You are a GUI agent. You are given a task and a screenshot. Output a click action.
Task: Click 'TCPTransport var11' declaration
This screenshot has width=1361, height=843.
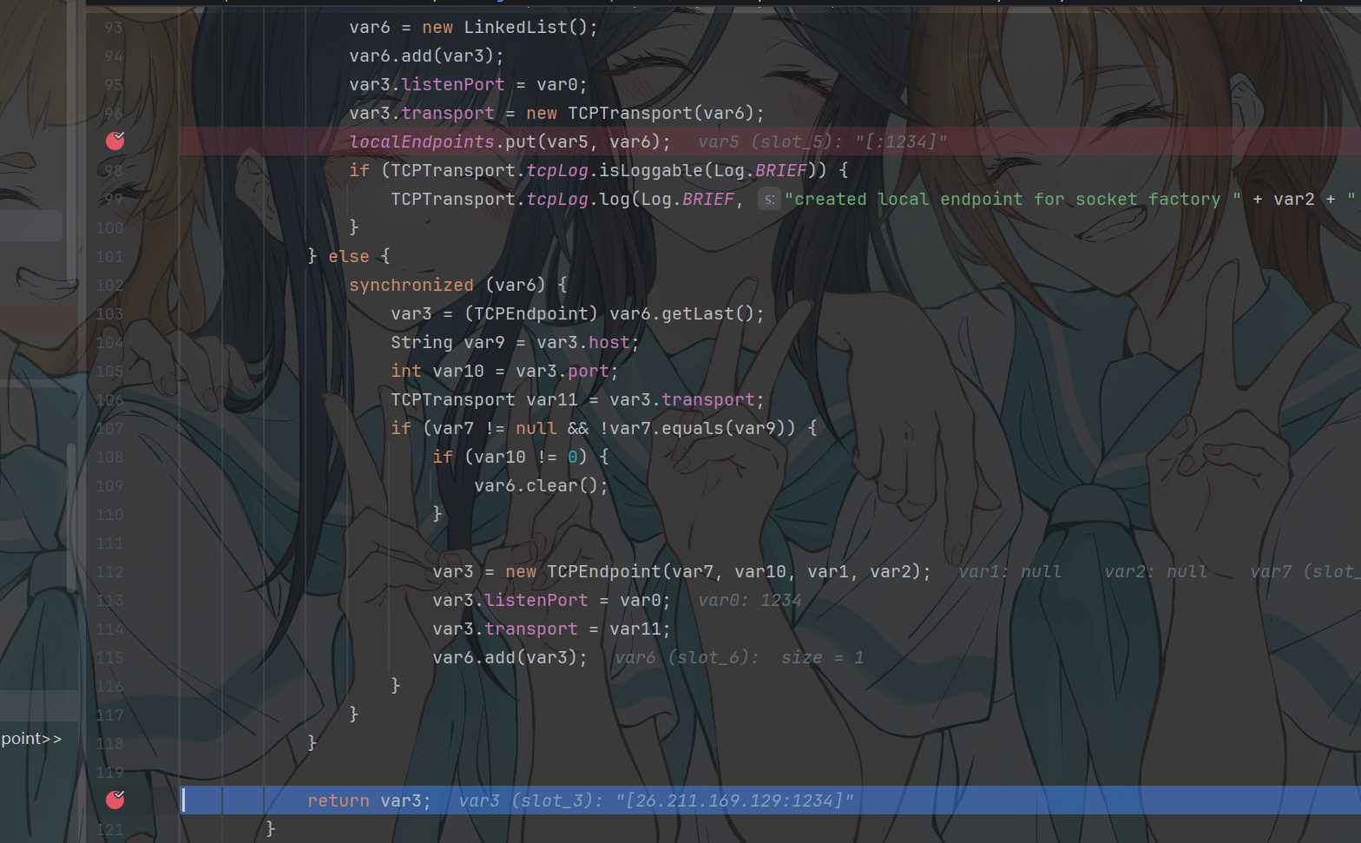[x=483, y=400]
